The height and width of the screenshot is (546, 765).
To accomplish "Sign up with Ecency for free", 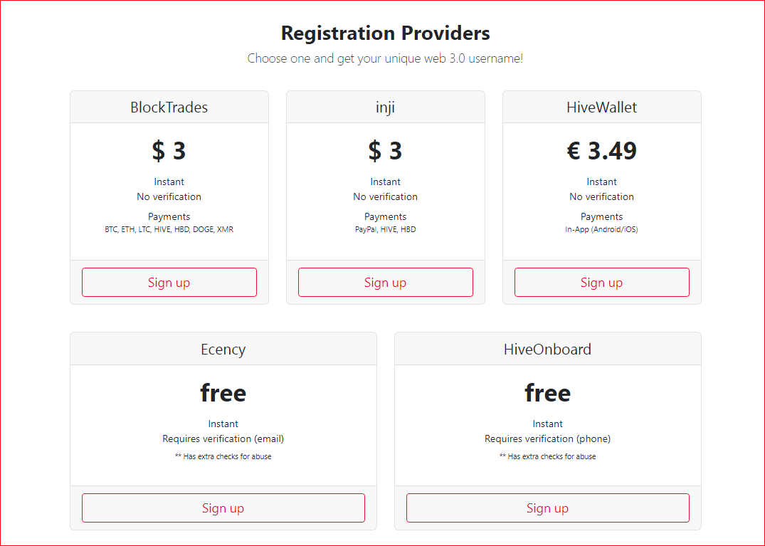I will coord(223,508).
